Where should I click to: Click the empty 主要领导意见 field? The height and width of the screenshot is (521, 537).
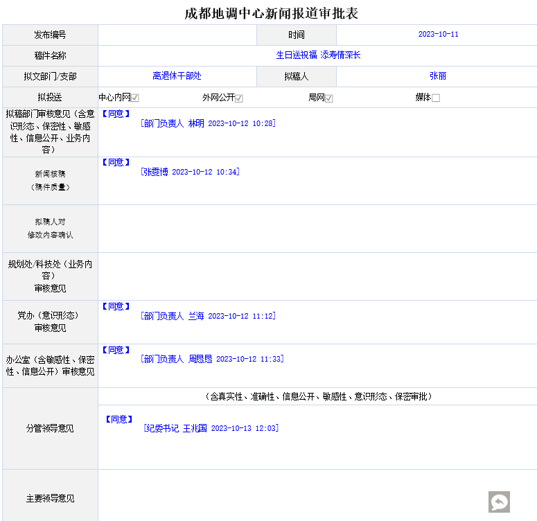pos(291,497)
